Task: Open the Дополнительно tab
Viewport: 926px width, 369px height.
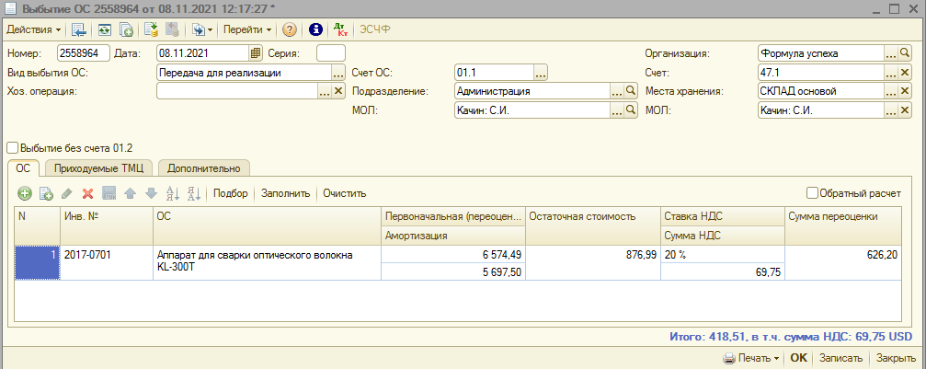Action: point(204,168)
